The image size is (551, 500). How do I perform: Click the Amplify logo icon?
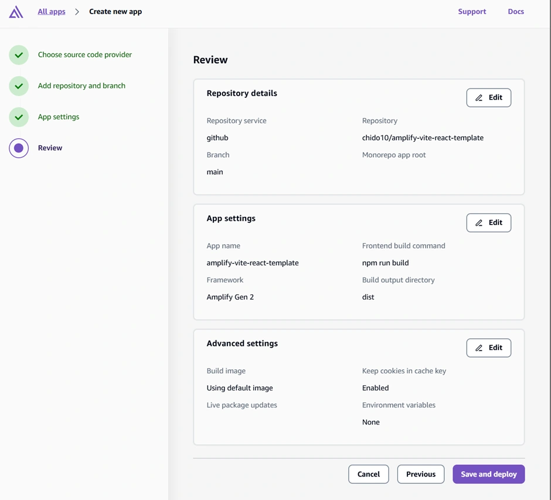click(16, 12)
